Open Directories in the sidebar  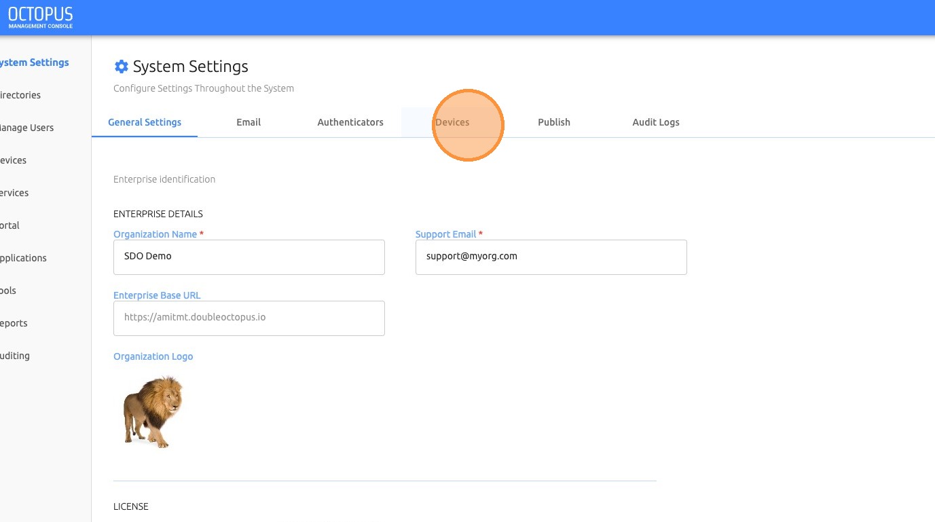20,95
